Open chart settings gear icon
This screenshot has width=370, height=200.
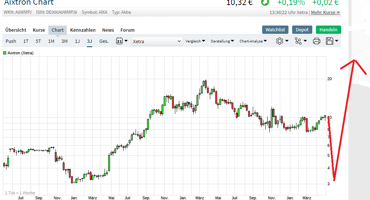click(x=282, y=41)
